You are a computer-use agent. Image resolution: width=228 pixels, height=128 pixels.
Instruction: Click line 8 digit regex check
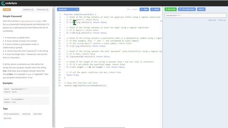coord(87,33)
